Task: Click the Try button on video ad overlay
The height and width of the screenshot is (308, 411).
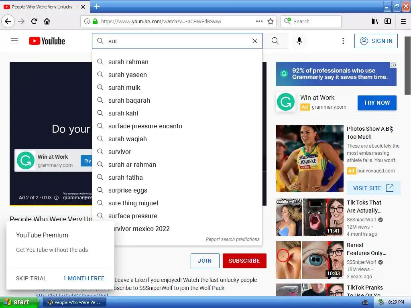Action: 87,161
